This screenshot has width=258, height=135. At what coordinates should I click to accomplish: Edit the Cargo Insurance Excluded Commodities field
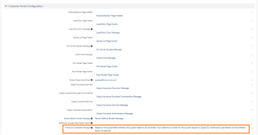click(x=252, y=93)
